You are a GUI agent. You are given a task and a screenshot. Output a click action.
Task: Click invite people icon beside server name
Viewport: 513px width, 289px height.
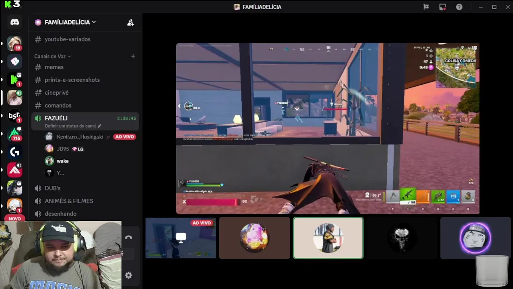[x=130, y=22]
